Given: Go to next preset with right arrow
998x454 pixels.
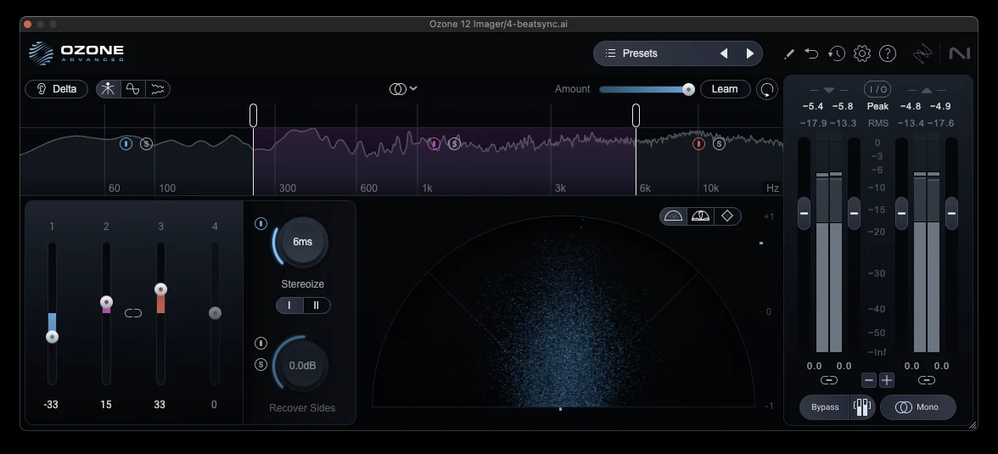Looking at the screenshot, I should click(750, 53).
